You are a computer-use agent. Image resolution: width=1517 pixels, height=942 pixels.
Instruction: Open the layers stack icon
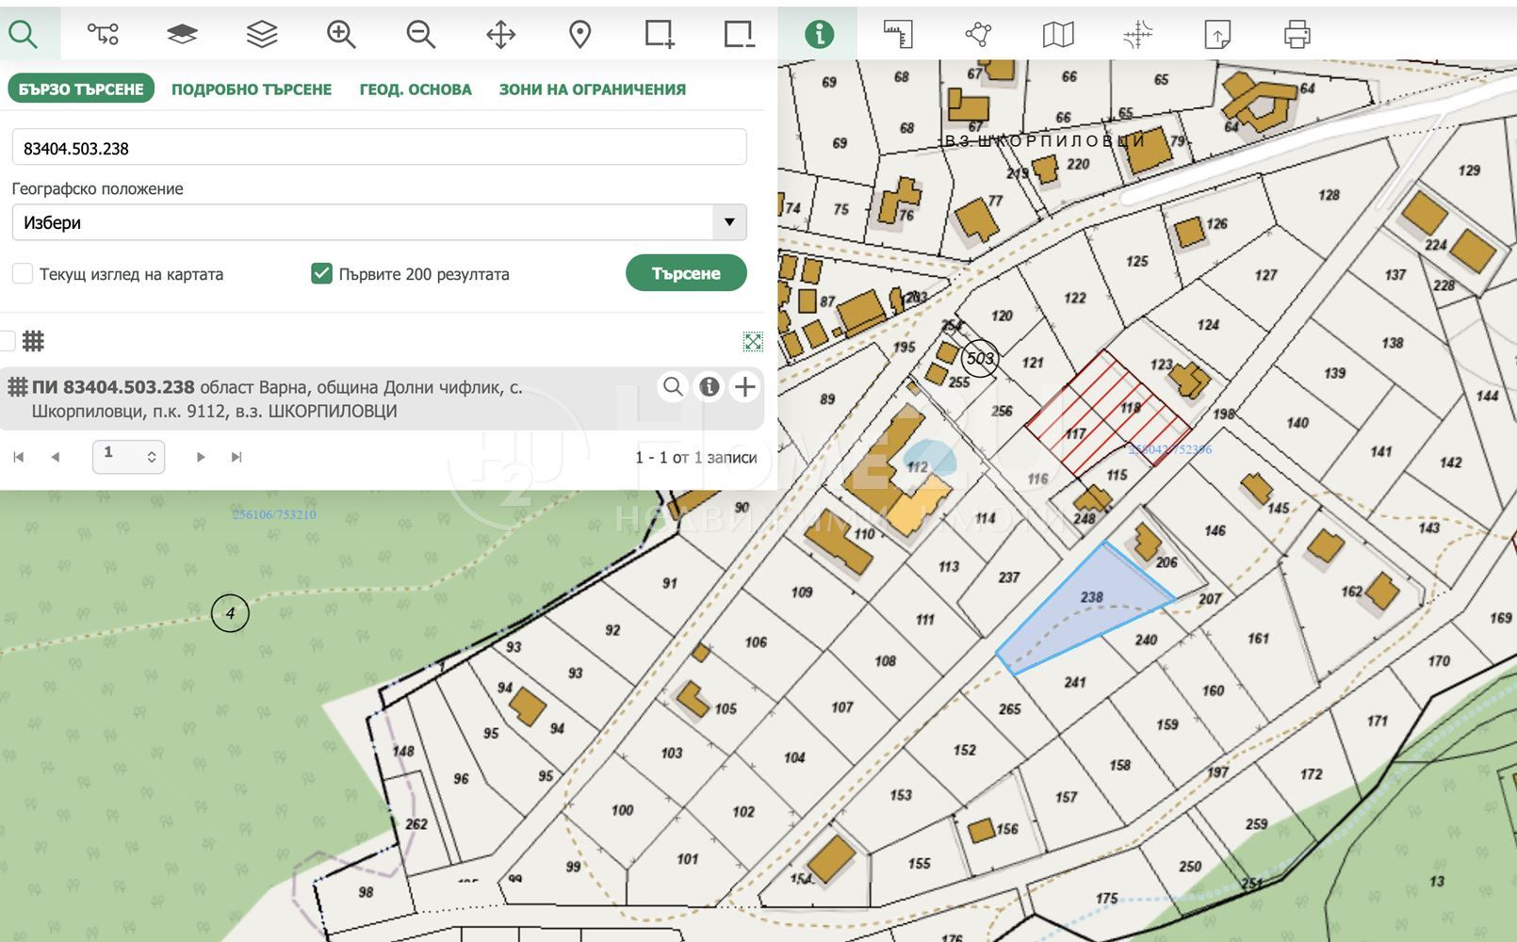[261, 35]
